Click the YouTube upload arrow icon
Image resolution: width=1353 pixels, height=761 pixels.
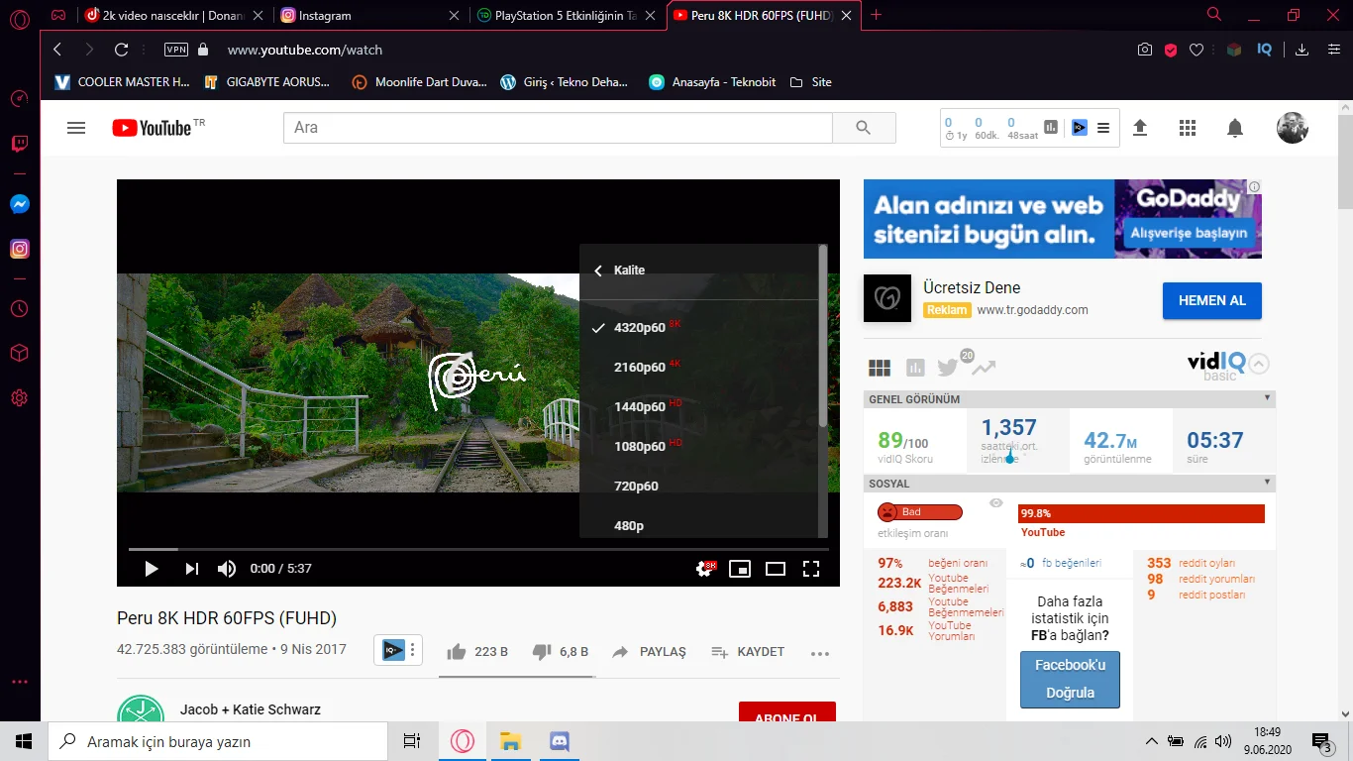point(1139,128)
